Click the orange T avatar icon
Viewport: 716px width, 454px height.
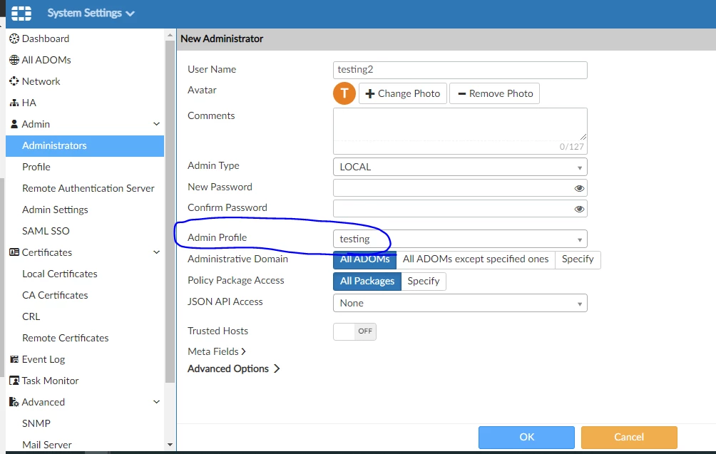344,93
